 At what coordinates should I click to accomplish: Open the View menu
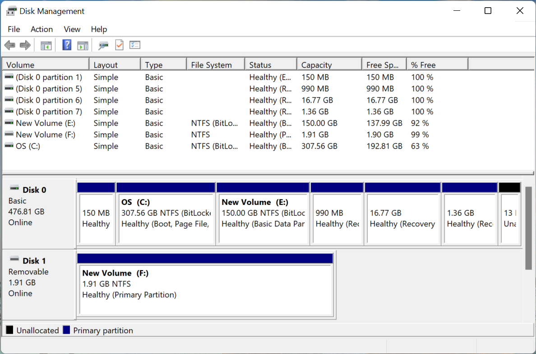pos(72,29)
